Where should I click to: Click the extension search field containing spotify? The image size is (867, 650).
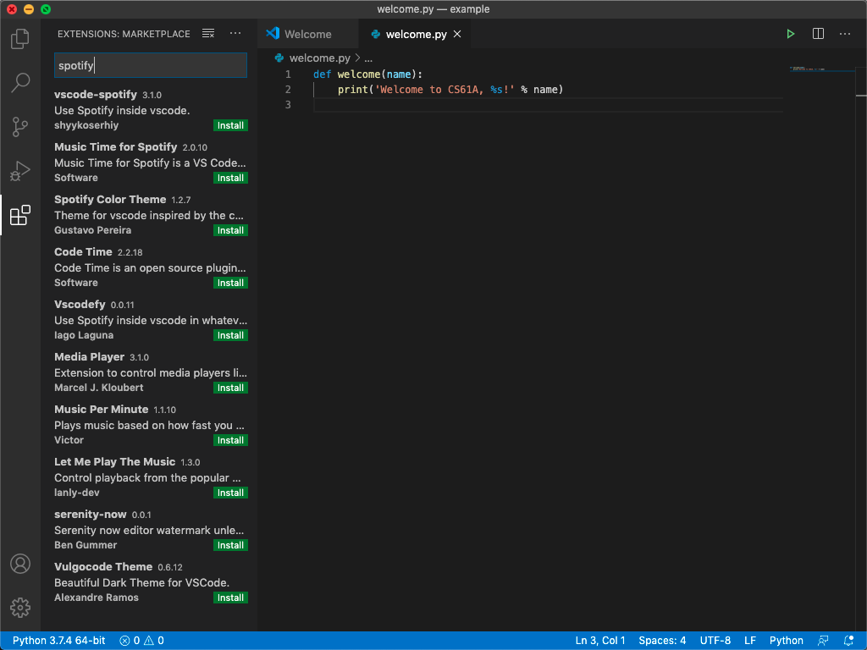coord(151,65)
